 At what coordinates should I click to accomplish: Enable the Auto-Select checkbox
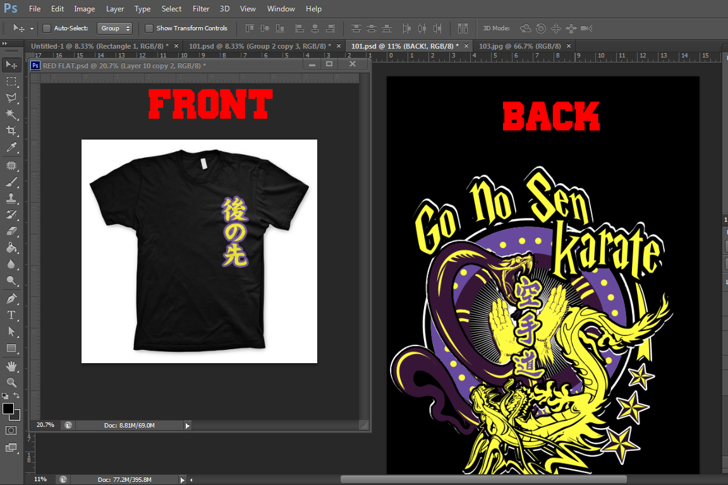coord(46,28)
